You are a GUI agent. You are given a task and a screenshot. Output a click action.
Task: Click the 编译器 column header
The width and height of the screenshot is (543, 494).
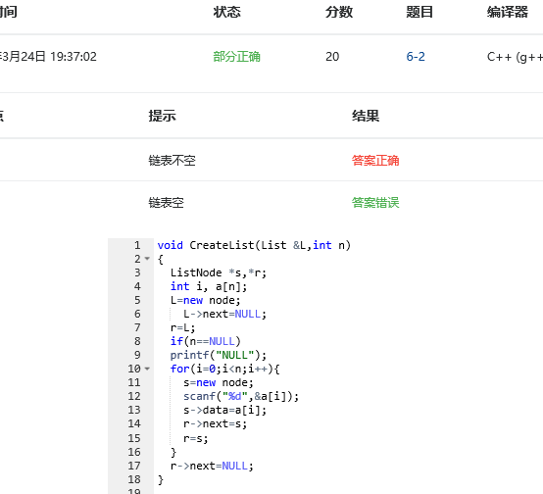(508, 12)
